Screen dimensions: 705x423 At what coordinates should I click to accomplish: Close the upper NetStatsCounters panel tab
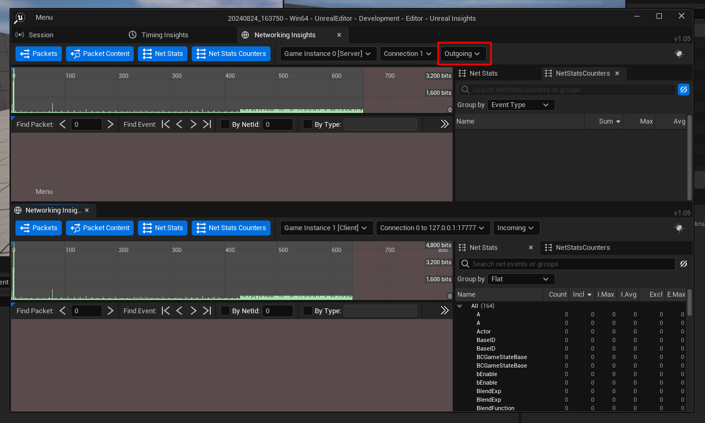point(617,74)
